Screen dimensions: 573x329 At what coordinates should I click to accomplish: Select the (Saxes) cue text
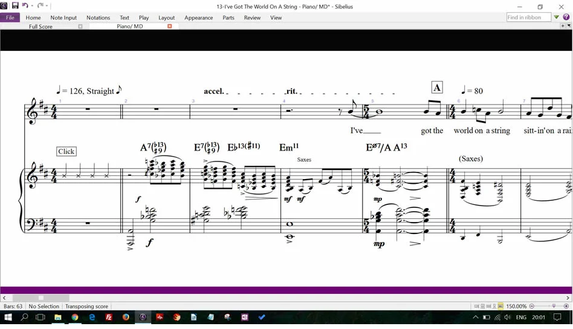[x=471, y=158]
